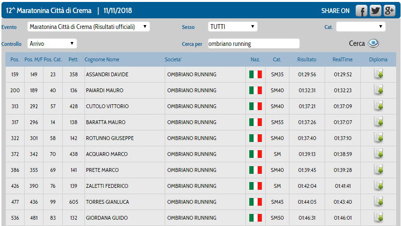Sort by the Societa' column header

click(173, 59)
